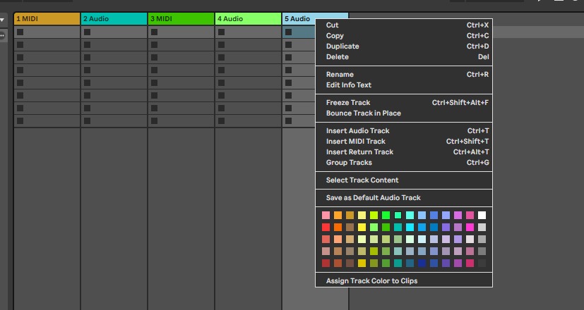Image resolution: width=584 pixels, height=310 pixels.
Task: Choose Insert Audio Track
Action: pos(404,131)
